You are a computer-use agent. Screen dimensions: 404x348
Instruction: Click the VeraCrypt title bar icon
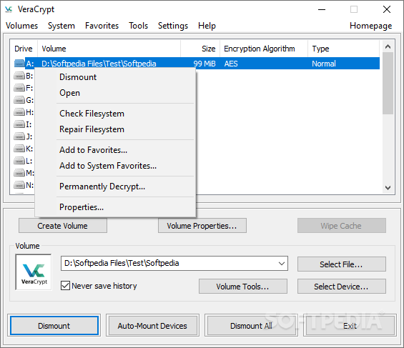(x=9, y=9)
